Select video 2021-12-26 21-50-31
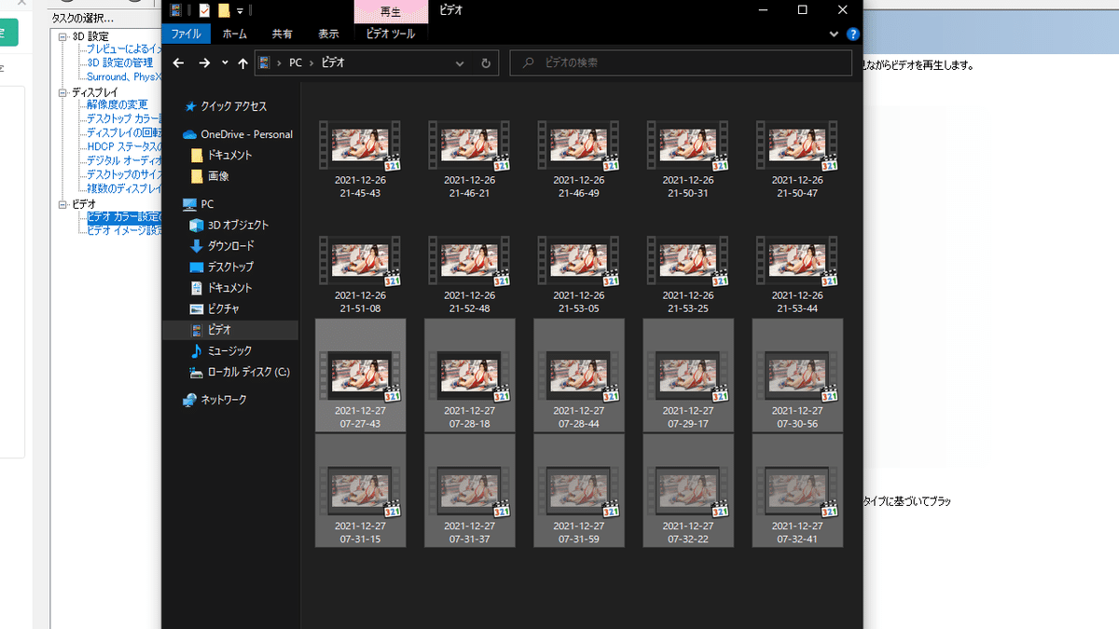 (x=688, y=160)
